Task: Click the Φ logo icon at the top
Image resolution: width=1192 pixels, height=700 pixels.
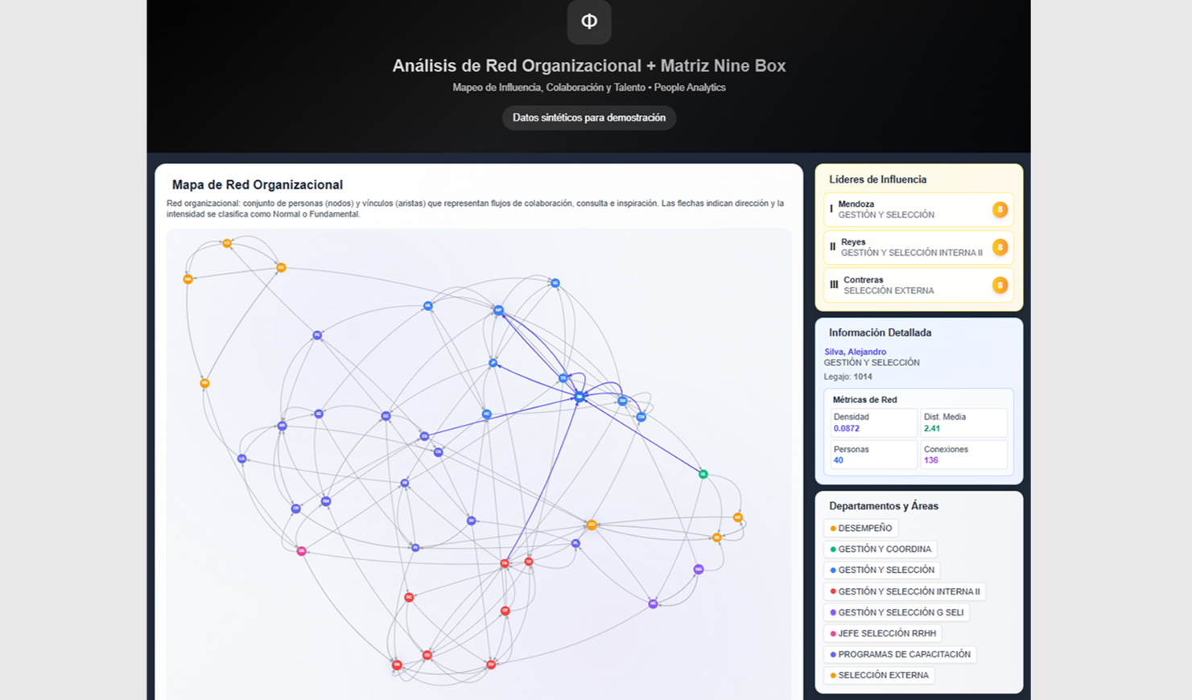Action: click(x=588, y=22)
